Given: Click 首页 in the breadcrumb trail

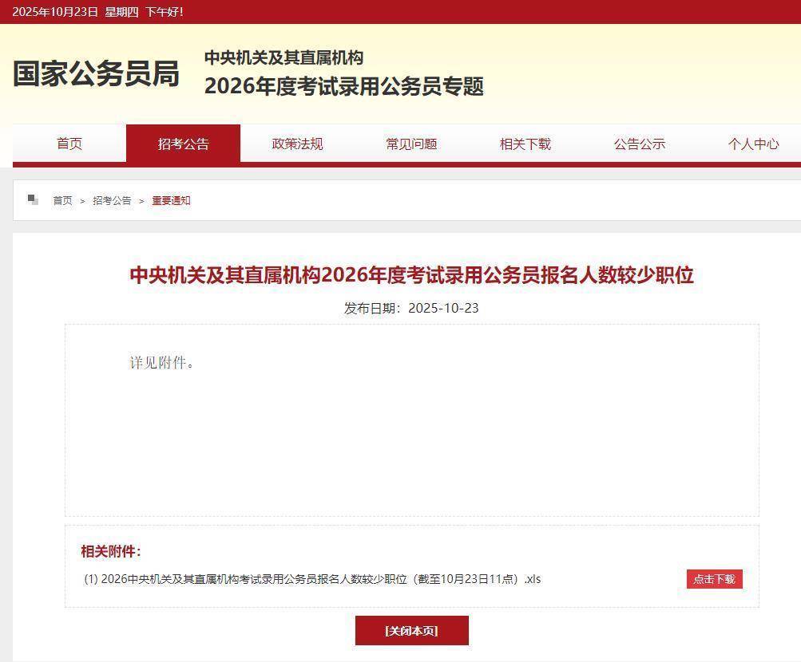Looking at the screenshot, I should pyautogui.click(x=61, y=201).
